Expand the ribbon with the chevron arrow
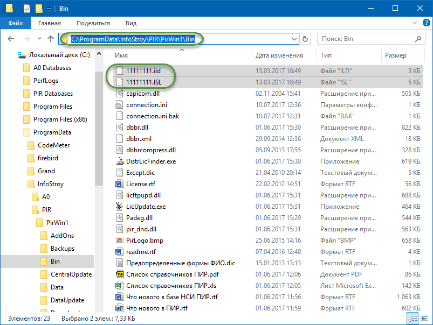The width and height of the screenshot is (433, 325). (414, 23)
